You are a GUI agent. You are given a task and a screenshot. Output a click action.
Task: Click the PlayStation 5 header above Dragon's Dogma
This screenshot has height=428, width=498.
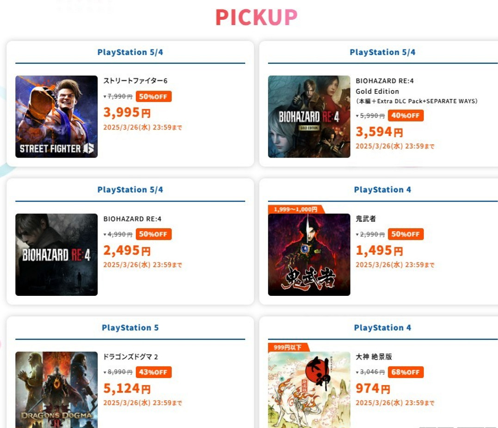(x=130, y=328)
